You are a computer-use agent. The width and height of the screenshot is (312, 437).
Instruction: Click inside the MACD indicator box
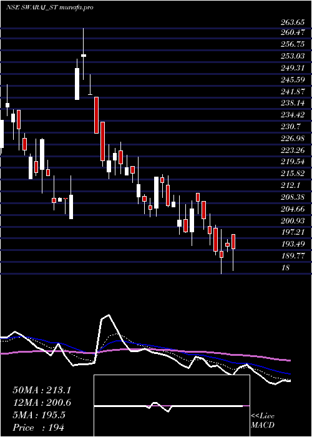click(172, 406)
